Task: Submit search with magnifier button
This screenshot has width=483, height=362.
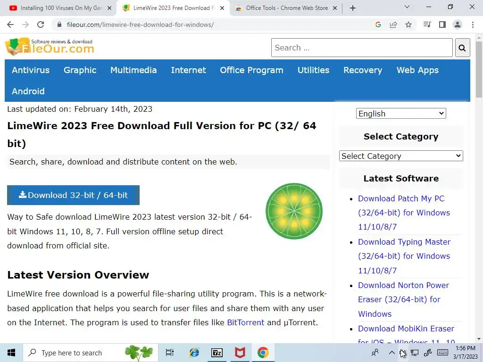Action: click(462, 48)
